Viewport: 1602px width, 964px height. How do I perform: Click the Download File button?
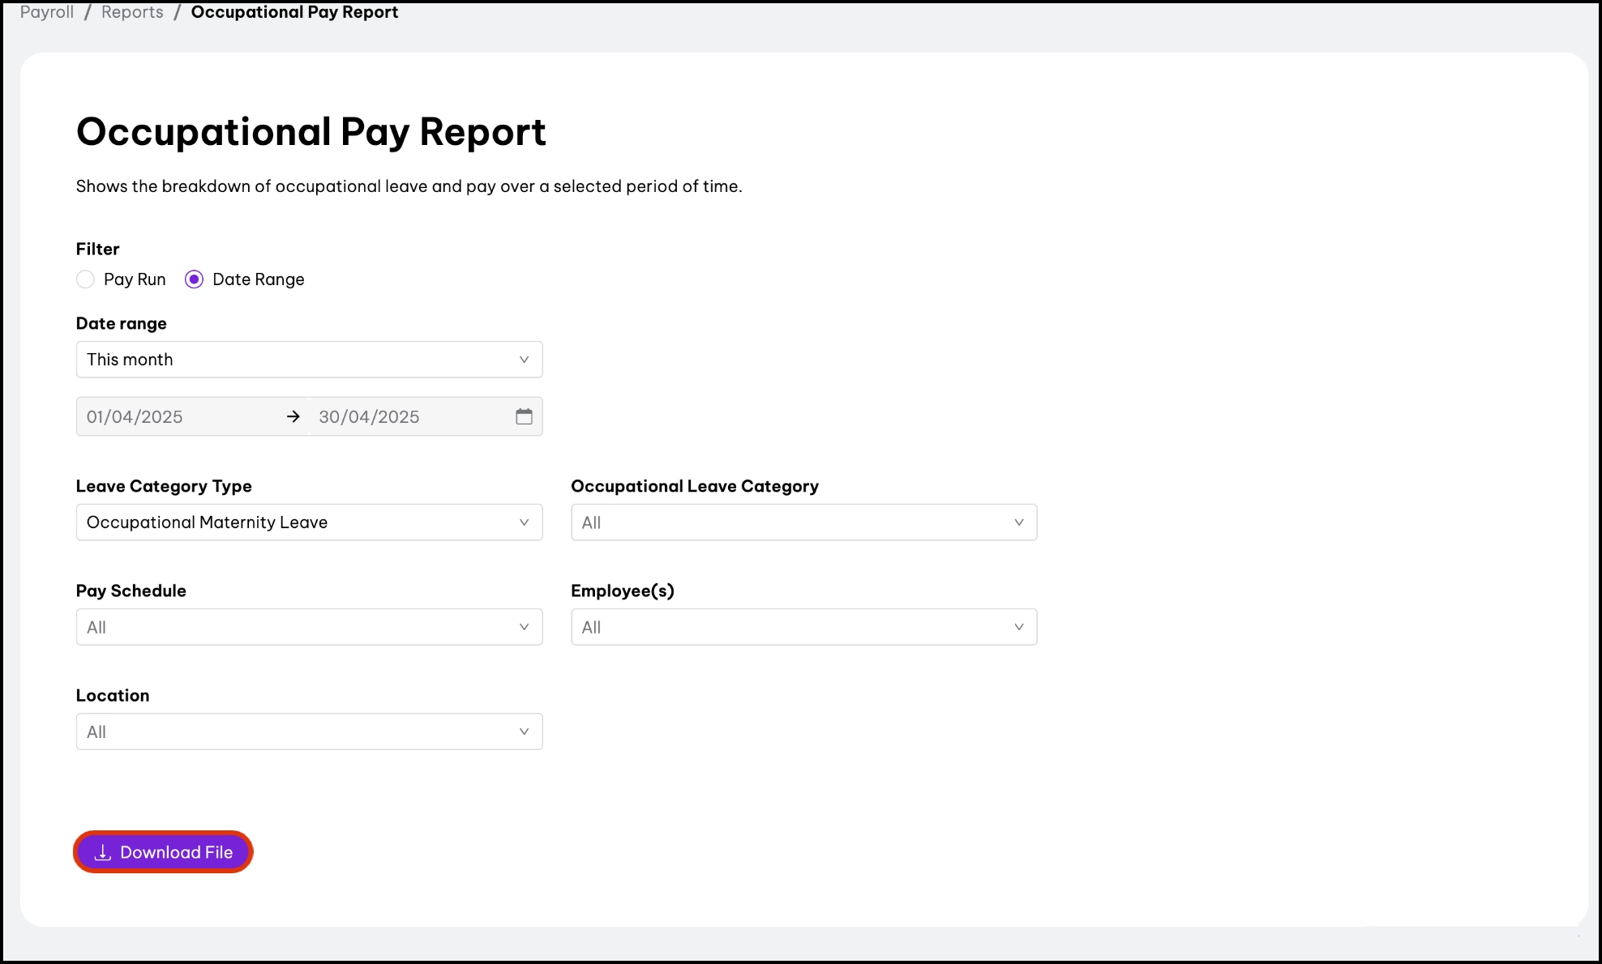163,852
